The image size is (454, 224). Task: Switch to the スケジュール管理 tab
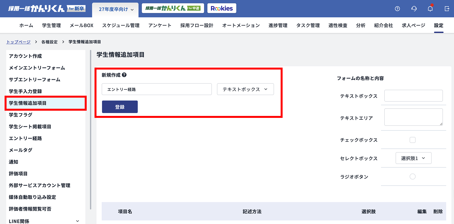pos(120,25)
